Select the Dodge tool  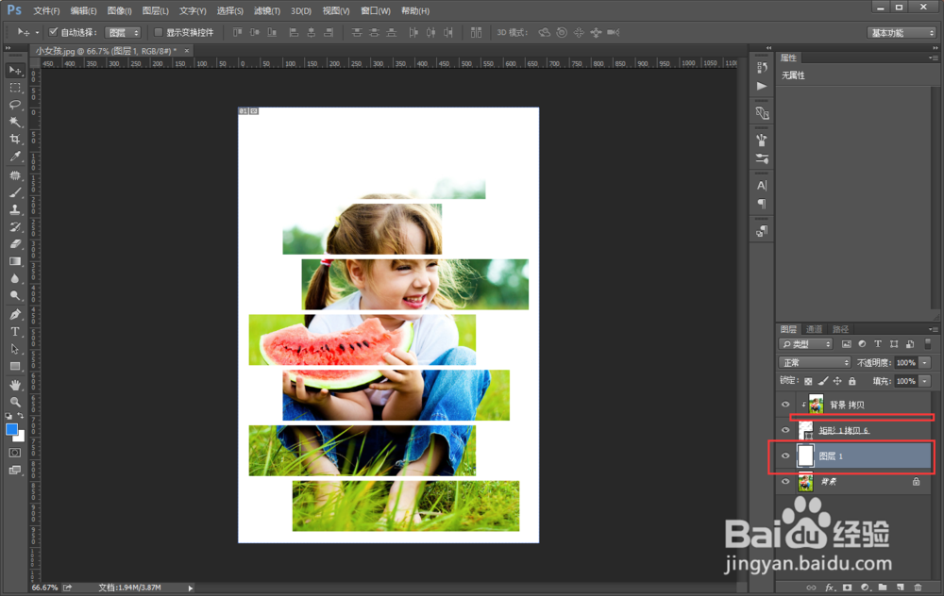[15, 295]
